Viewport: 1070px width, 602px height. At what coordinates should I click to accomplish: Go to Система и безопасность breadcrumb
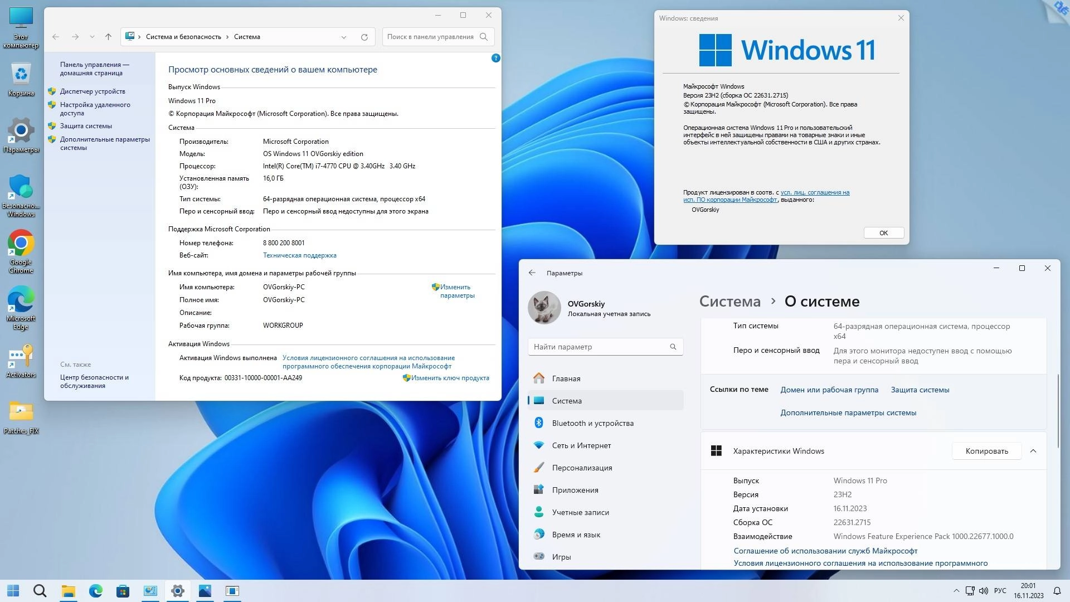click(x=184, y=36)
